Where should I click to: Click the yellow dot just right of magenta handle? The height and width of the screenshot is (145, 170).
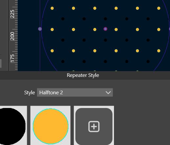[x=116, y=29]
